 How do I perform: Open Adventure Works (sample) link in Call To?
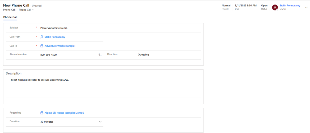60,46
